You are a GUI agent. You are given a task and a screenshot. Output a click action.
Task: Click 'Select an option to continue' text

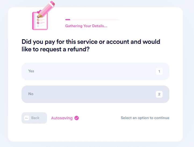145,118
